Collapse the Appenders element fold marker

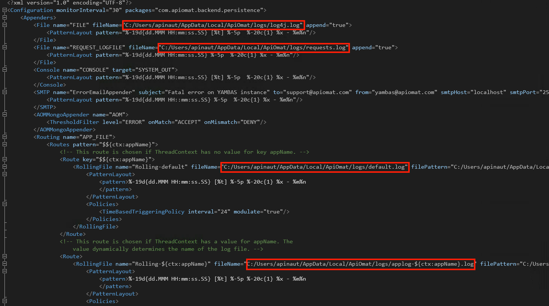(4, 18)
